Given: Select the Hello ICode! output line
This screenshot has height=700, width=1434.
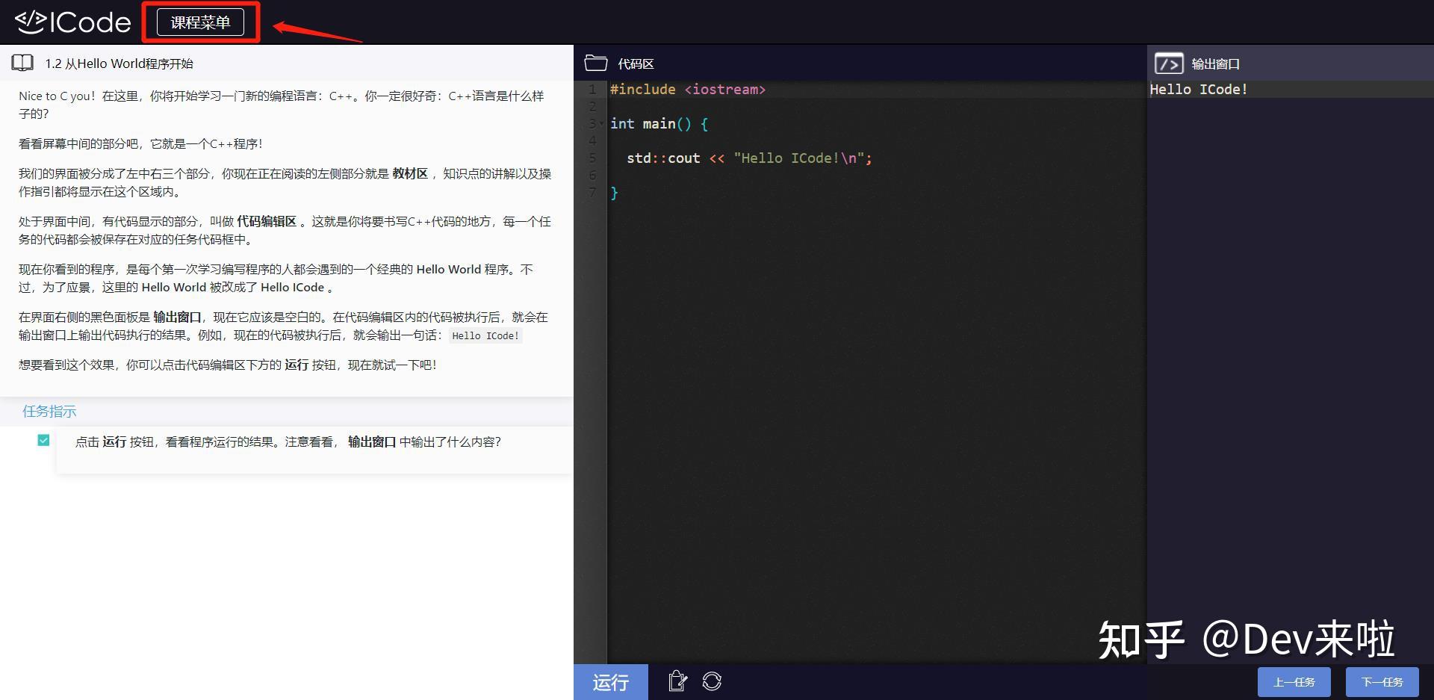Looking at the screenshot, I should coord(1198,89).
